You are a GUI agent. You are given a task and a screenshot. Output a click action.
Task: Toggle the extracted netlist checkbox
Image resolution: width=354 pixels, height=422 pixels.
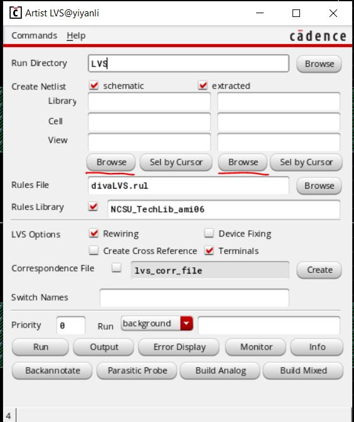point(203,86)
